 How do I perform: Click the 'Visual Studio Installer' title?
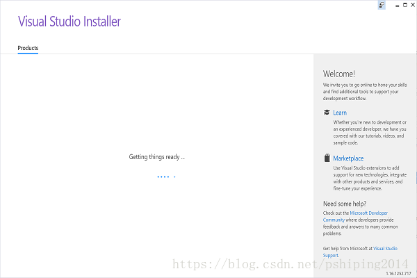69,22
